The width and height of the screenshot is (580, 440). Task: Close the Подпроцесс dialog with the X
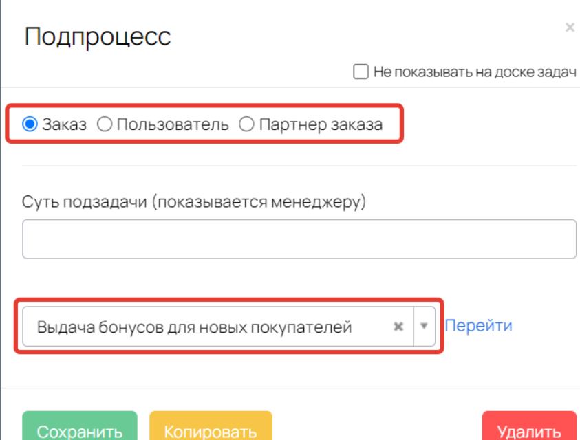coord(570,27)
